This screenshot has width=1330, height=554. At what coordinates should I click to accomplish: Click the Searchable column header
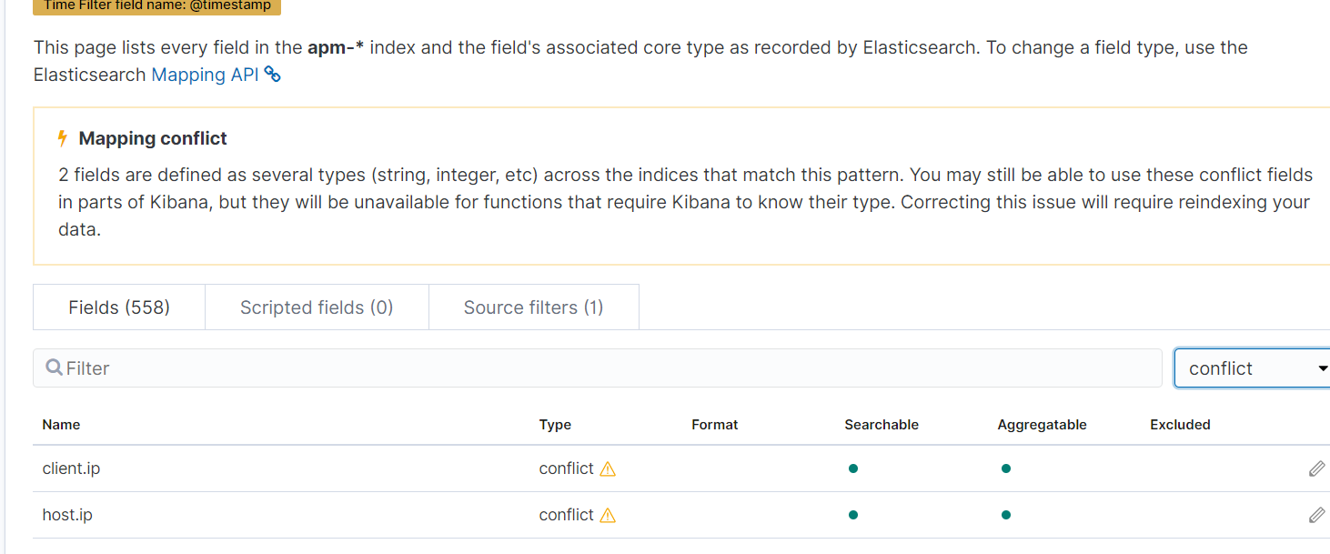882,425
